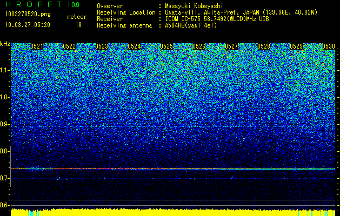The image size is (340, 216).
Task: Click the 0.7 kHz axis label
Action: 4,178
